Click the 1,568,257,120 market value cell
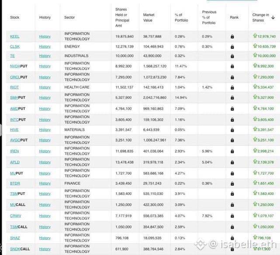The image size is (280, 255). [x=155, y=66]
